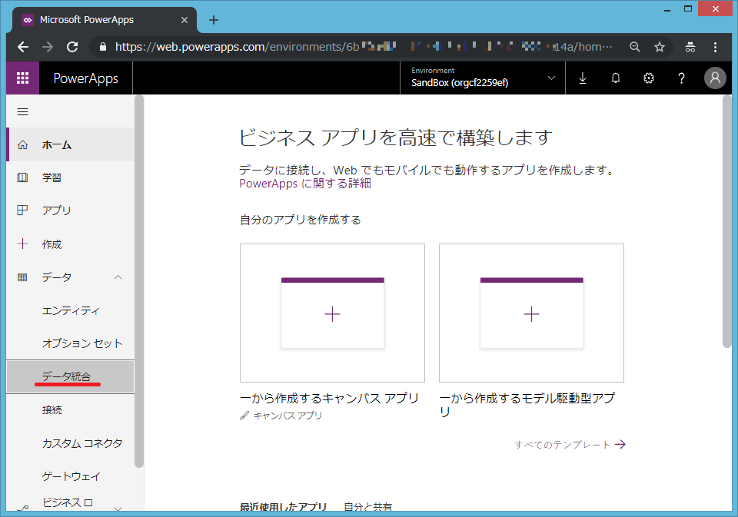Open オプション セット under データ

coord(71,343)
